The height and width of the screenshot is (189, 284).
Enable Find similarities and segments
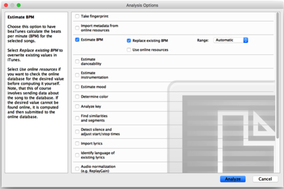(77, 118)
